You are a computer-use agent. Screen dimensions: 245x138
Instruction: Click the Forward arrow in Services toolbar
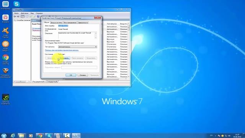[18, 16]
